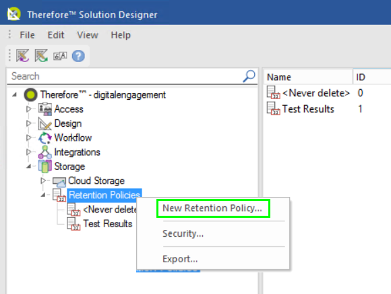Click the toolbar icon with green refresh arrow
The image size is (391, 294).
click(x=41, y=55)
